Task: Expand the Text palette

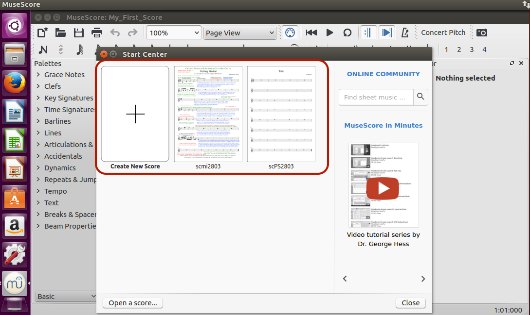Action: 38,203
